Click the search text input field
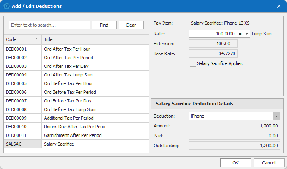Image resolution: width=287 pixels, height=169 pixels. click(49, 25)
